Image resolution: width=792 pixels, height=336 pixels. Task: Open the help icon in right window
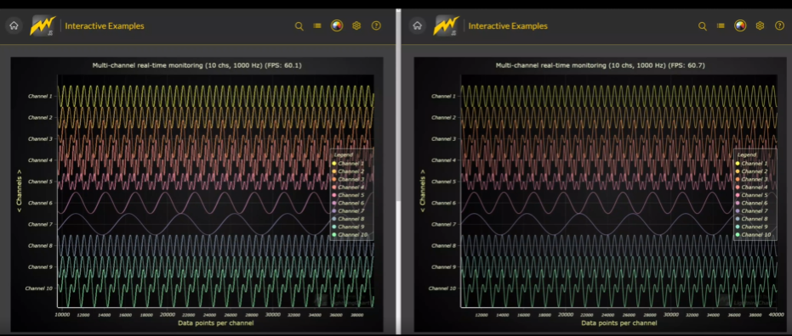779,25
